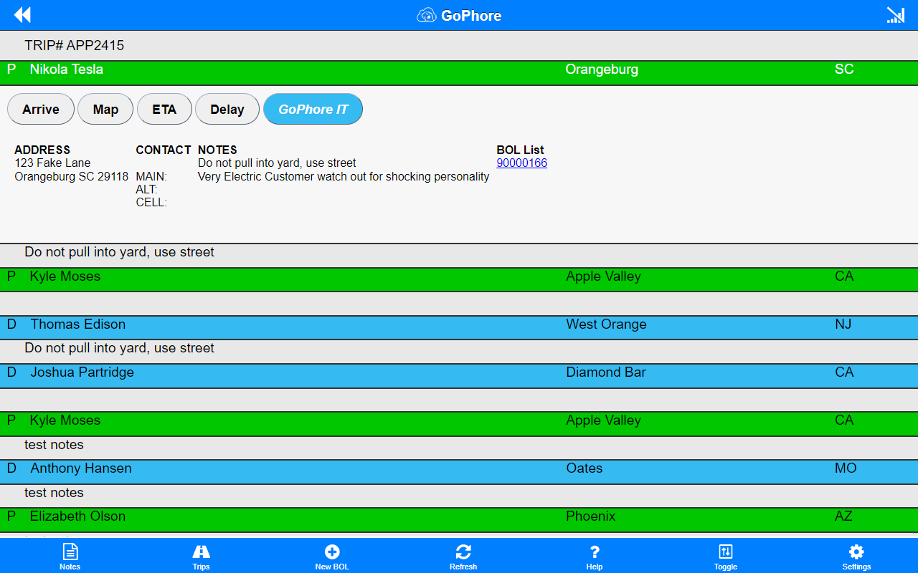Tap the double-arrow back icon
The image size is (918, 573).
point(22,15)
